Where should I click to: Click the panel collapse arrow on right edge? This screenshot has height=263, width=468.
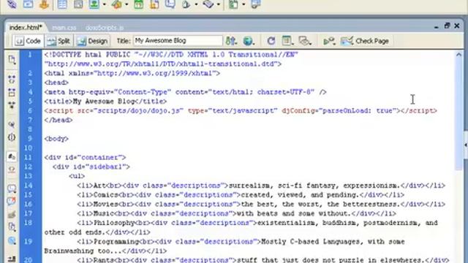coord(466,145)
